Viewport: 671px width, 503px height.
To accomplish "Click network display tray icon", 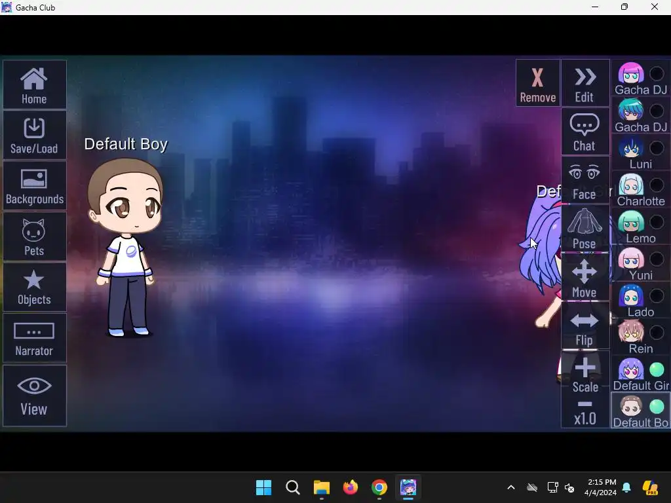I will tap(552, 487).
